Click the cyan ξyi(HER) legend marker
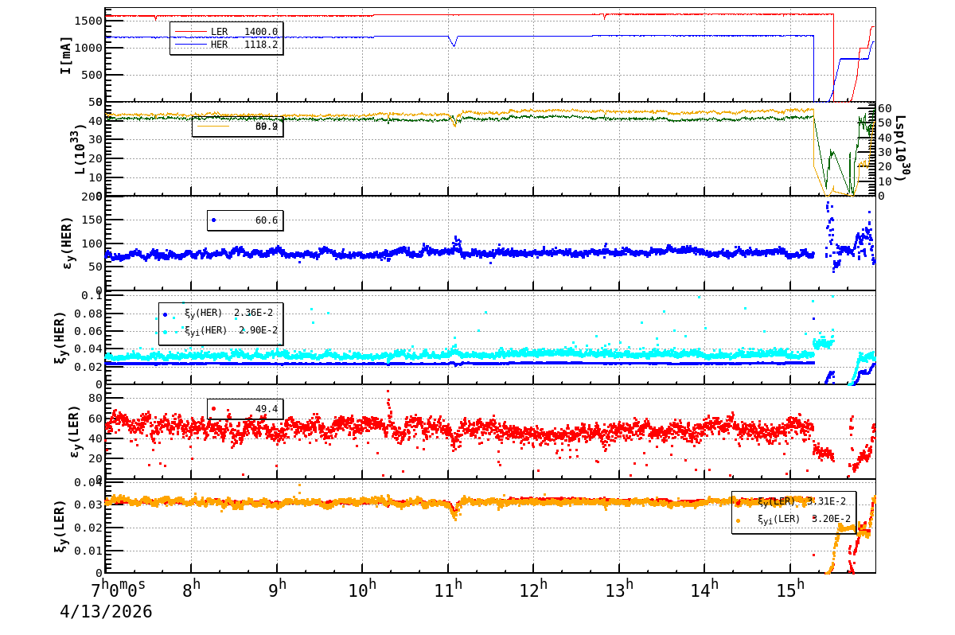This screenshot has width=955, height=635. click(165, 331)
